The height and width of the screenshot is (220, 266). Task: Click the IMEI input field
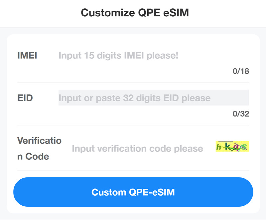(153, 55)
